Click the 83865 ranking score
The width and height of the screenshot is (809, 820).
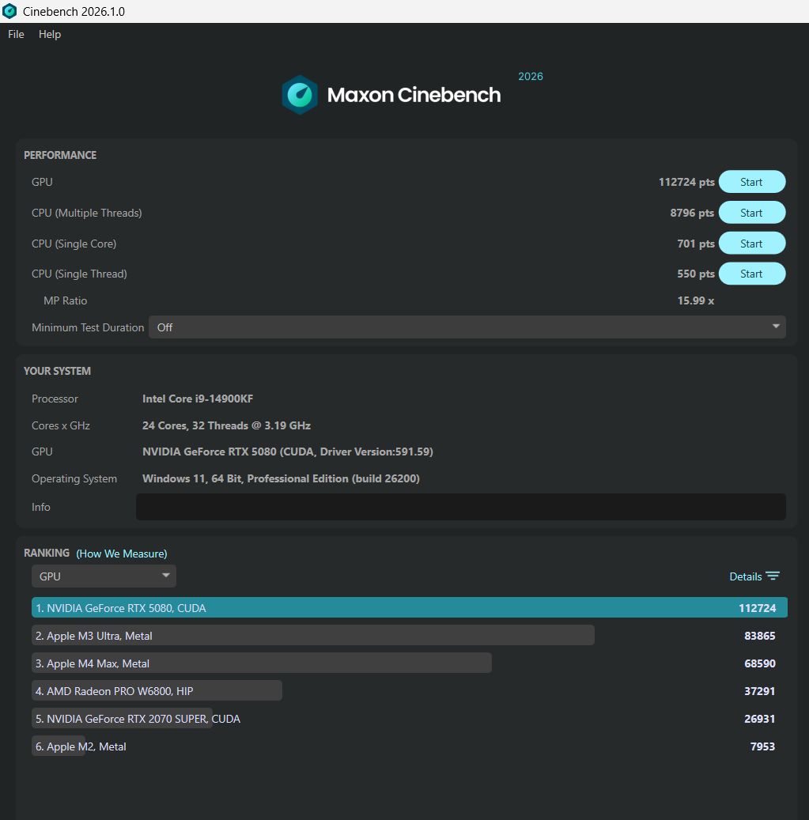pyautogui.click(x=759, y=636)
